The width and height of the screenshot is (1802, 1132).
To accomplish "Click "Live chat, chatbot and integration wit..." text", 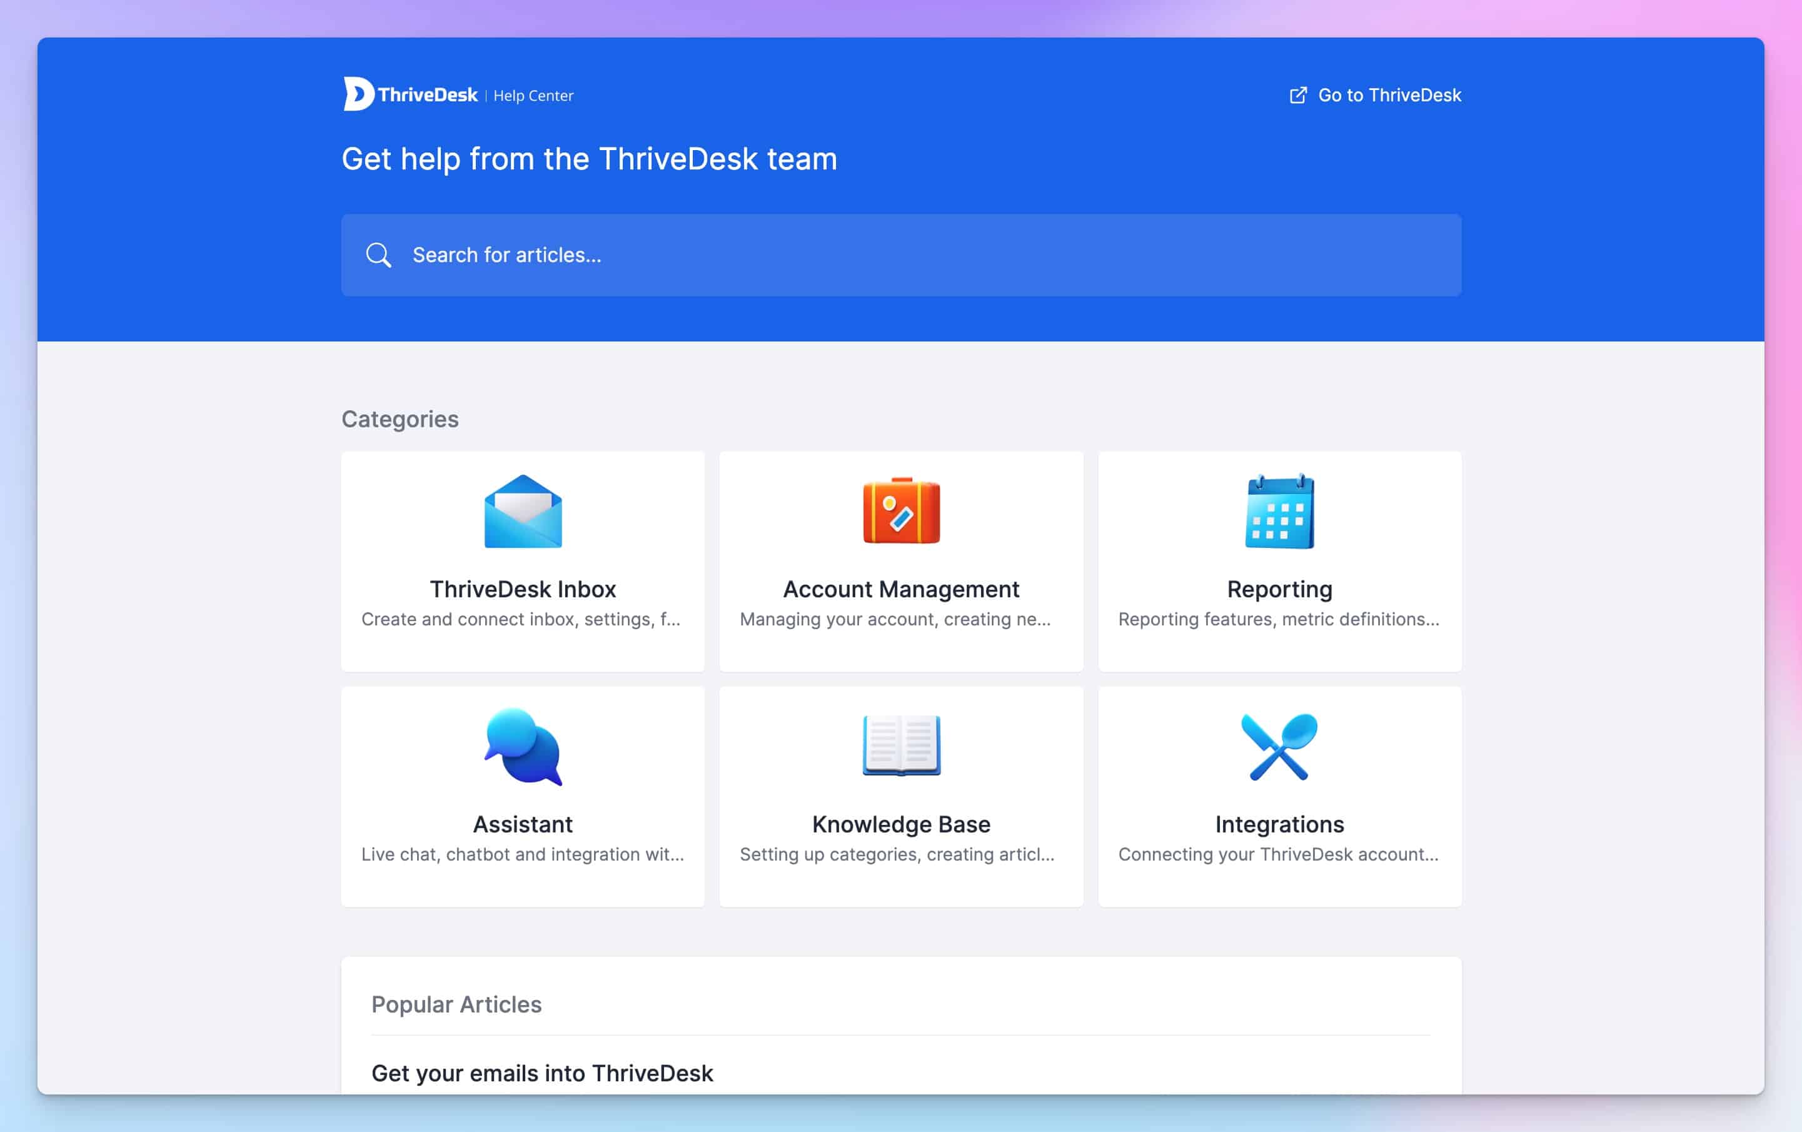I will (522, 854).
